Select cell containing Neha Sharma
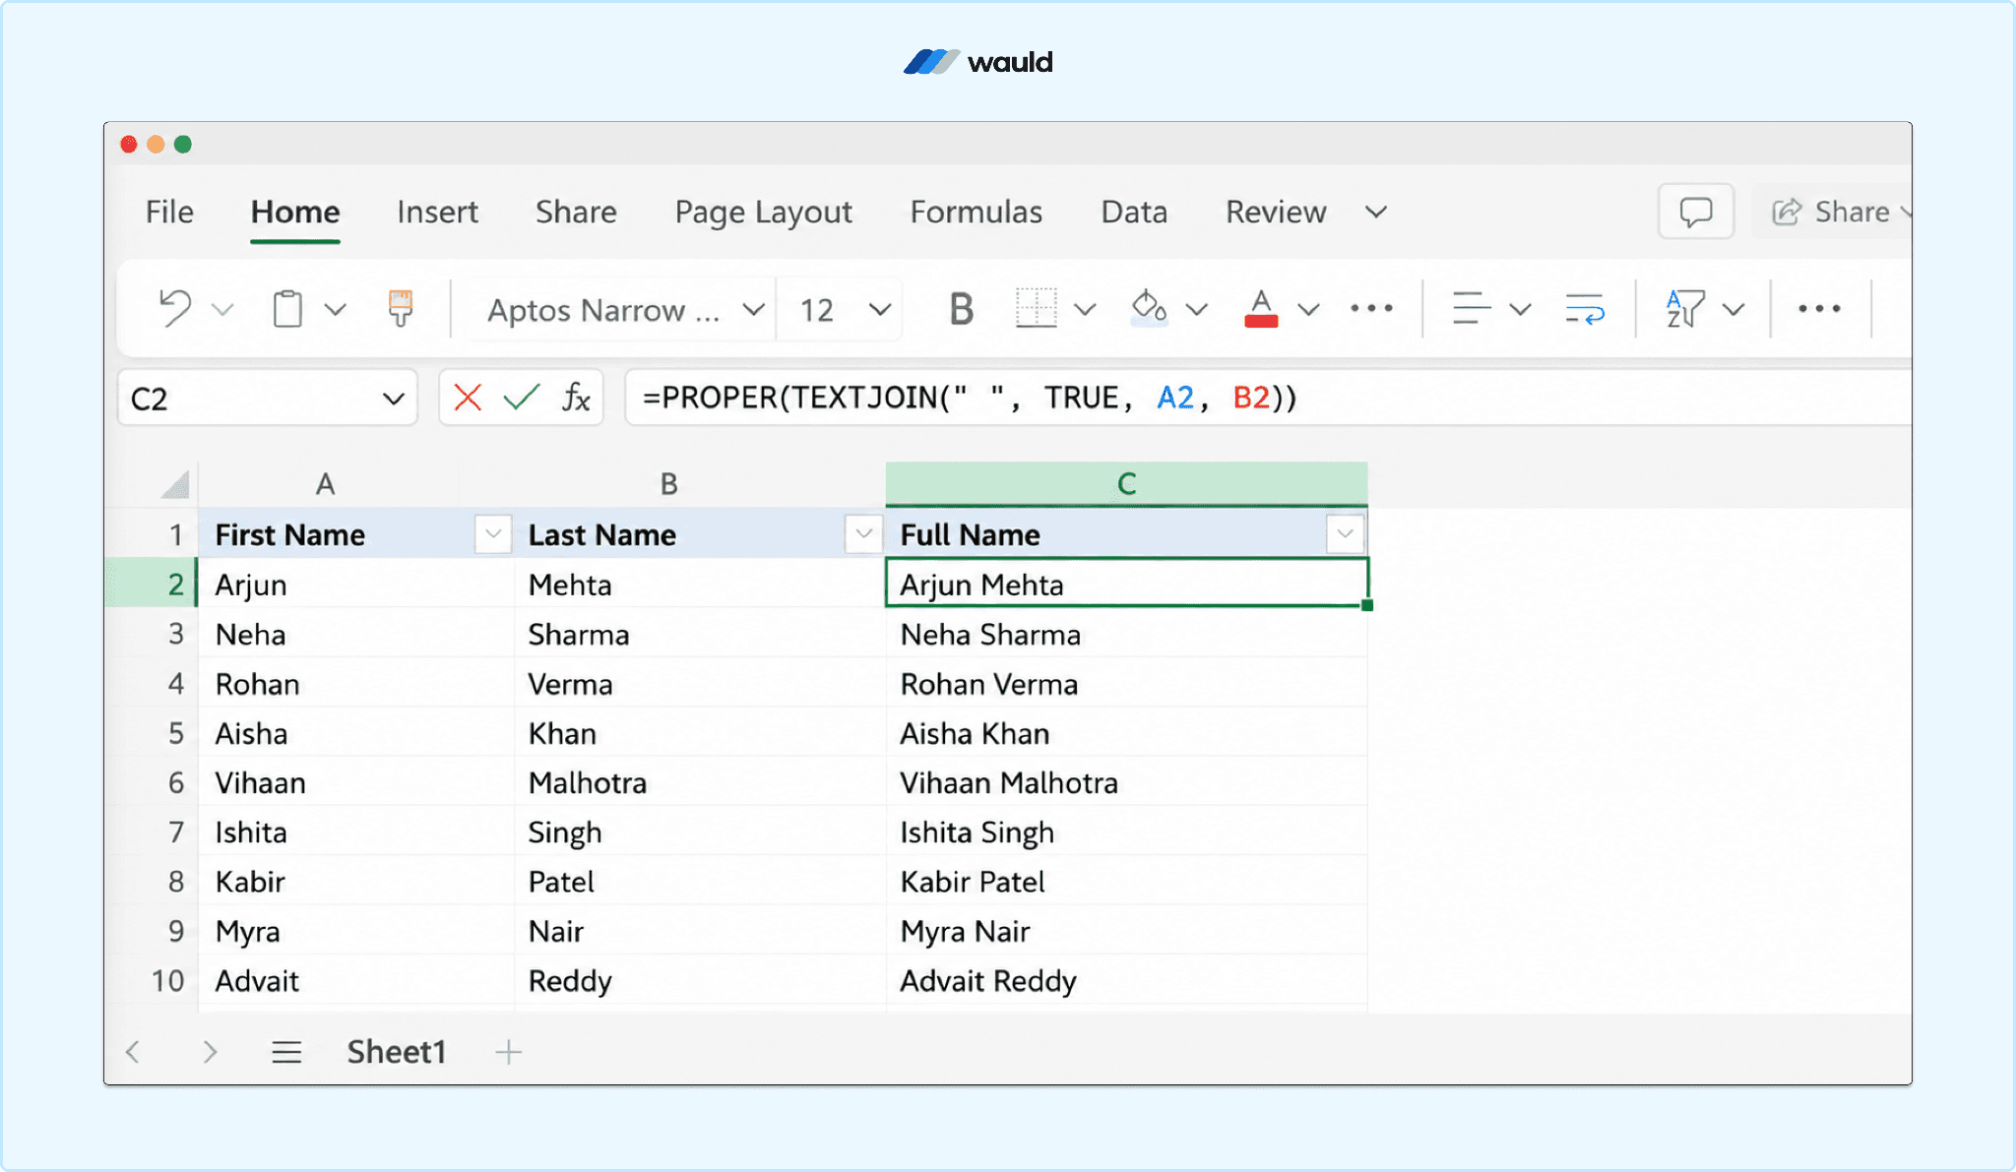 coord(1126,634)
